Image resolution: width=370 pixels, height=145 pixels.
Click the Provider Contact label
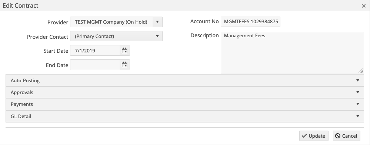click(48, 37)
